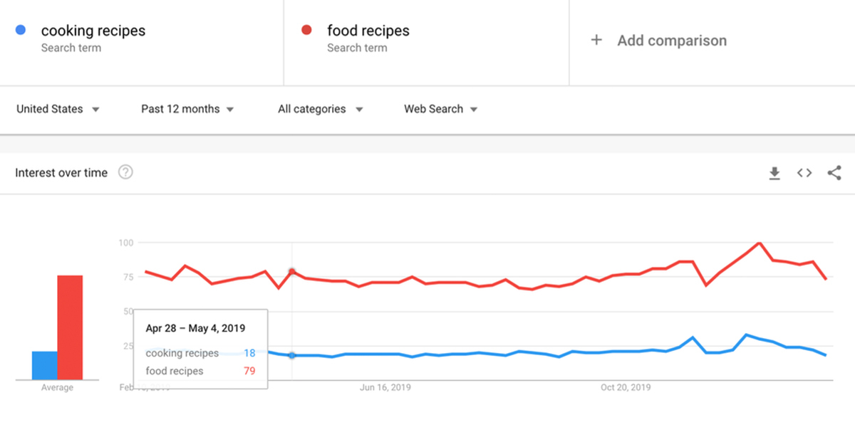Open the All categories dropdown
This screenshot has width=855, height=437.
coord(320,109)
